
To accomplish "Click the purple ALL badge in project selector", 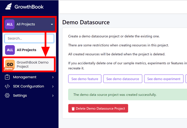I will click(x=10, y=24).
